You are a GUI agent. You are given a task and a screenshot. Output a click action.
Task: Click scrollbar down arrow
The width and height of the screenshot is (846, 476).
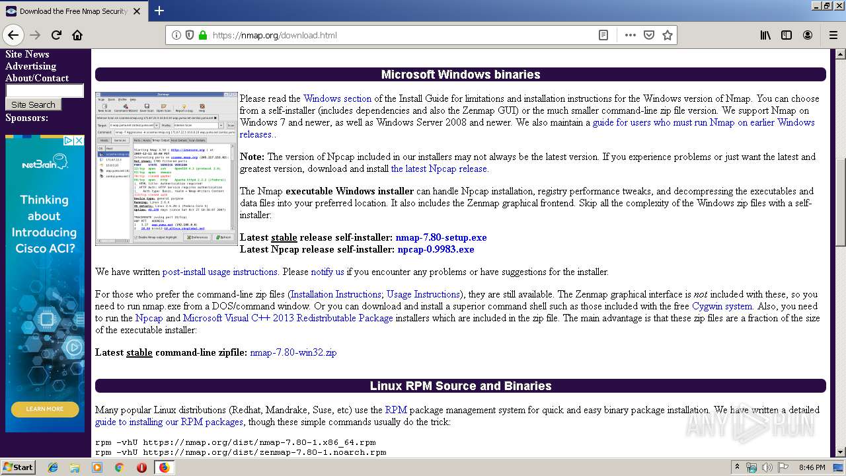point(841,452)
